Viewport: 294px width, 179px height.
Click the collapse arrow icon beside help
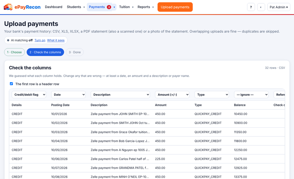tap(261, 7)
